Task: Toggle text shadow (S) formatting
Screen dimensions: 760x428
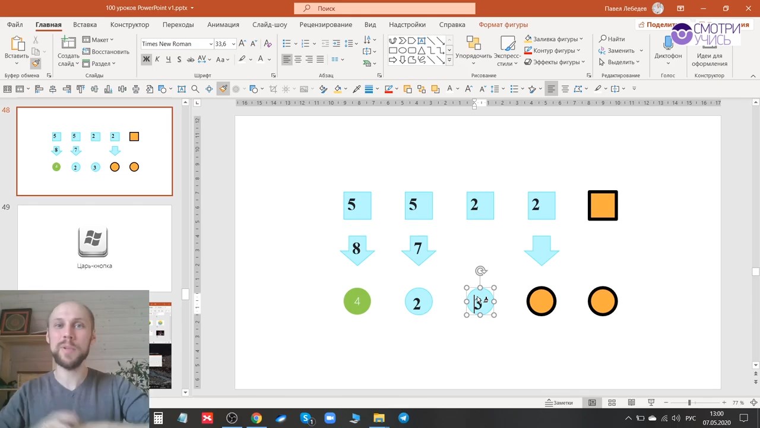Action: tap(179, 59)
